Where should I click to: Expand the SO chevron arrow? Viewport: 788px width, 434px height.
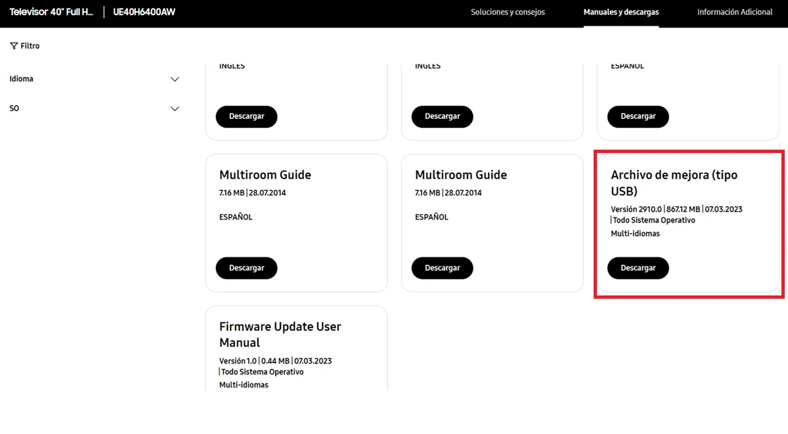pos(175,109)
